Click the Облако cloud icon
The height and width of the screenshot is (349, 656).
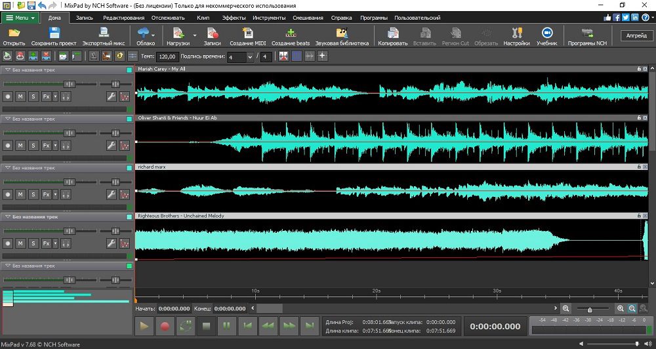143,33
